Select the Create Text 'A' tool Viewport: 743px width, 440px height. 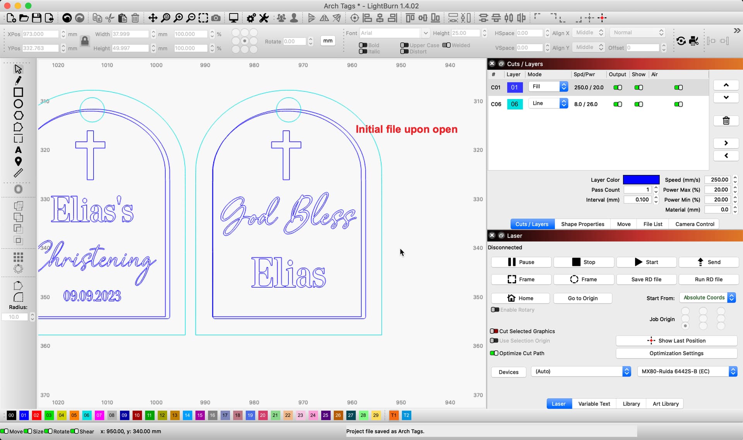click(18, 150)
